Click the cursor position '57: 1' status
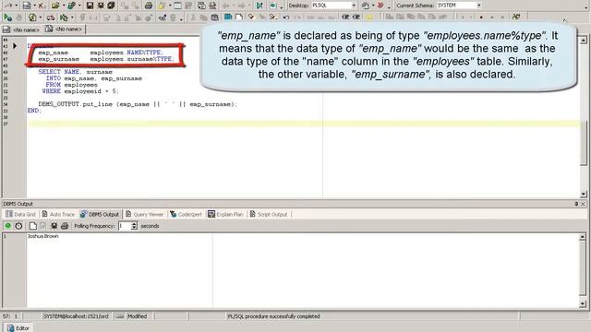This screenshot has height=332, width=591. [x=10, y=316]
